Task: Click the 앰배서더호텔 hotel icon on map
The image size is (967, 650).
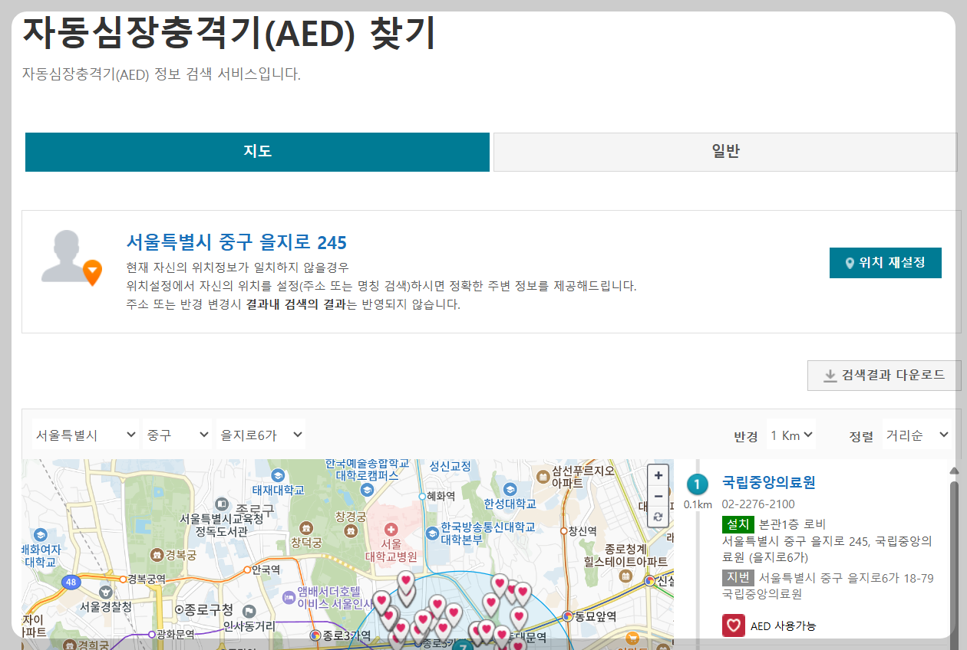Action: (x=289, y=596)
